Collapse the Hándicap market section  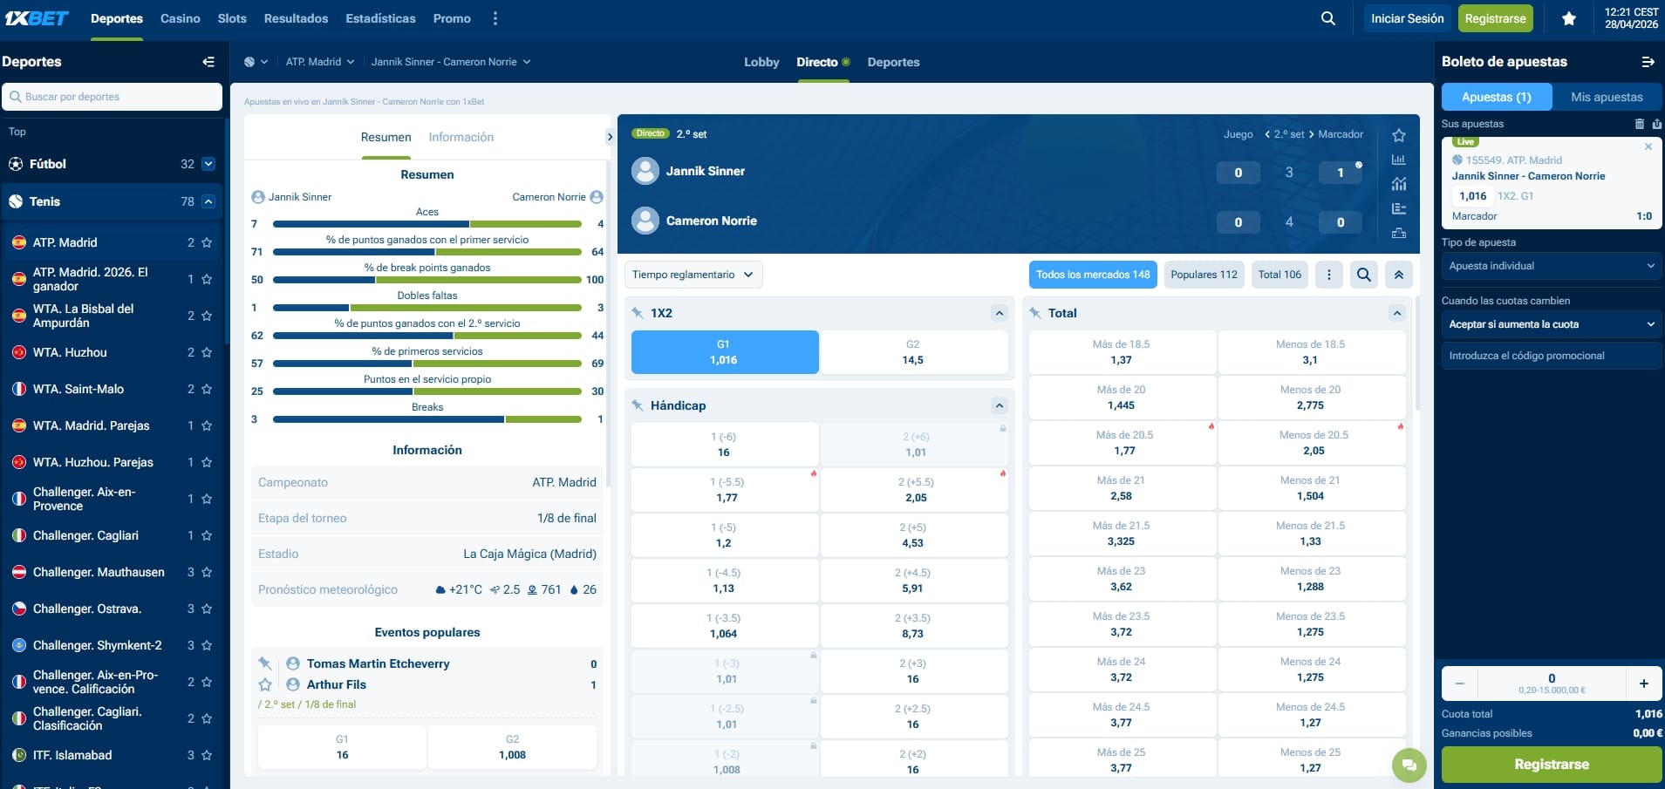coord(1000,405)
